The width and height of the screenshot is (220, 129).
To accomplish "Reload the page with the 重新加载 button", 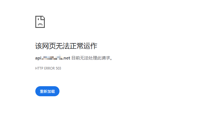I will [47, 91].
